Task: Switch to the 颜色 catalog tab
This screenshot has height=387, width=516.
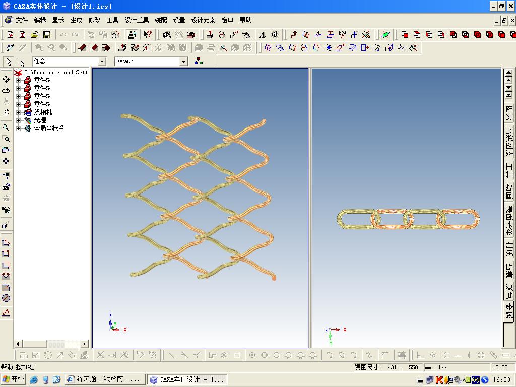Action: point(509,291)
